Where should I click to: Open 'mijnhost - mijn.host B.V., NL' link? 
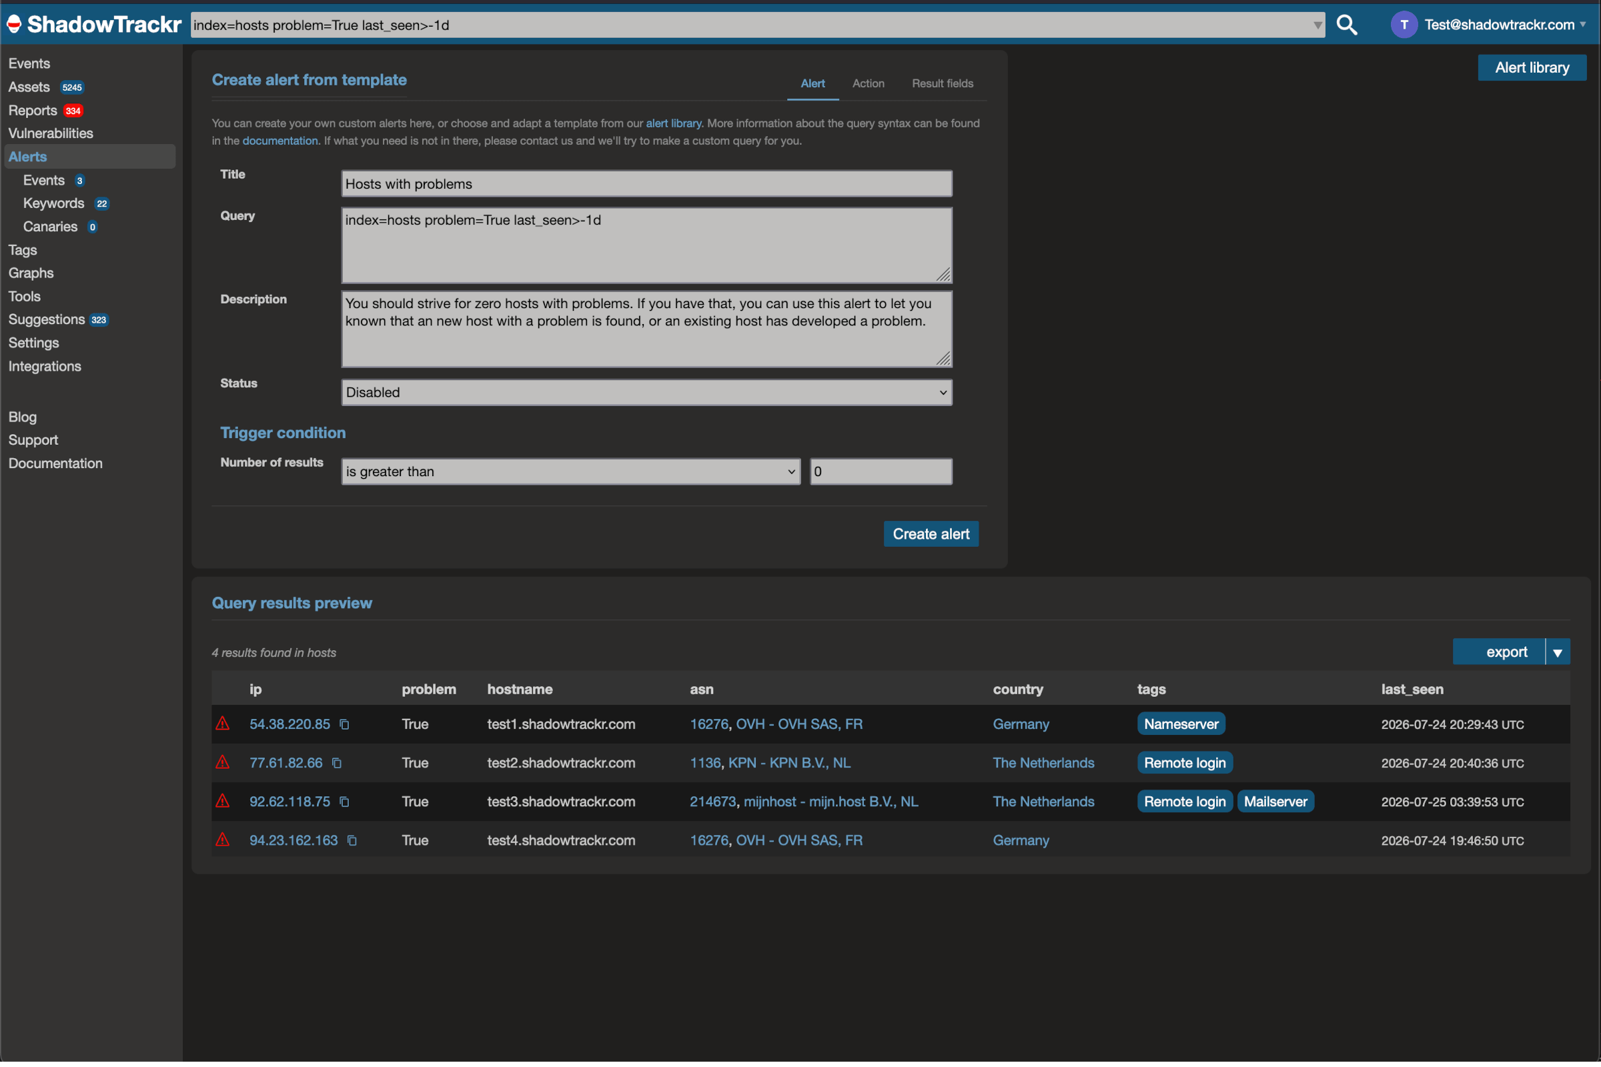(x=831, y=802)
